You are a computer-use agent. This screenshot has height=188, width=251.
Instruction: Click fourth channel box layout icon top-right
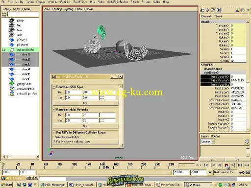pyautogui.click(x=219, y=10)
